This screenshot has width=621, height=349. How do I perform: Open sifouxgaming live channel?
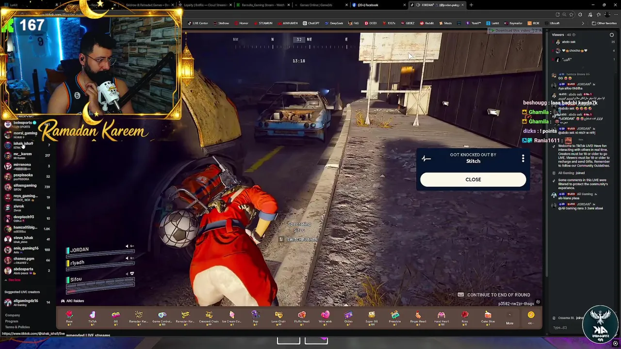pos(27,187)
